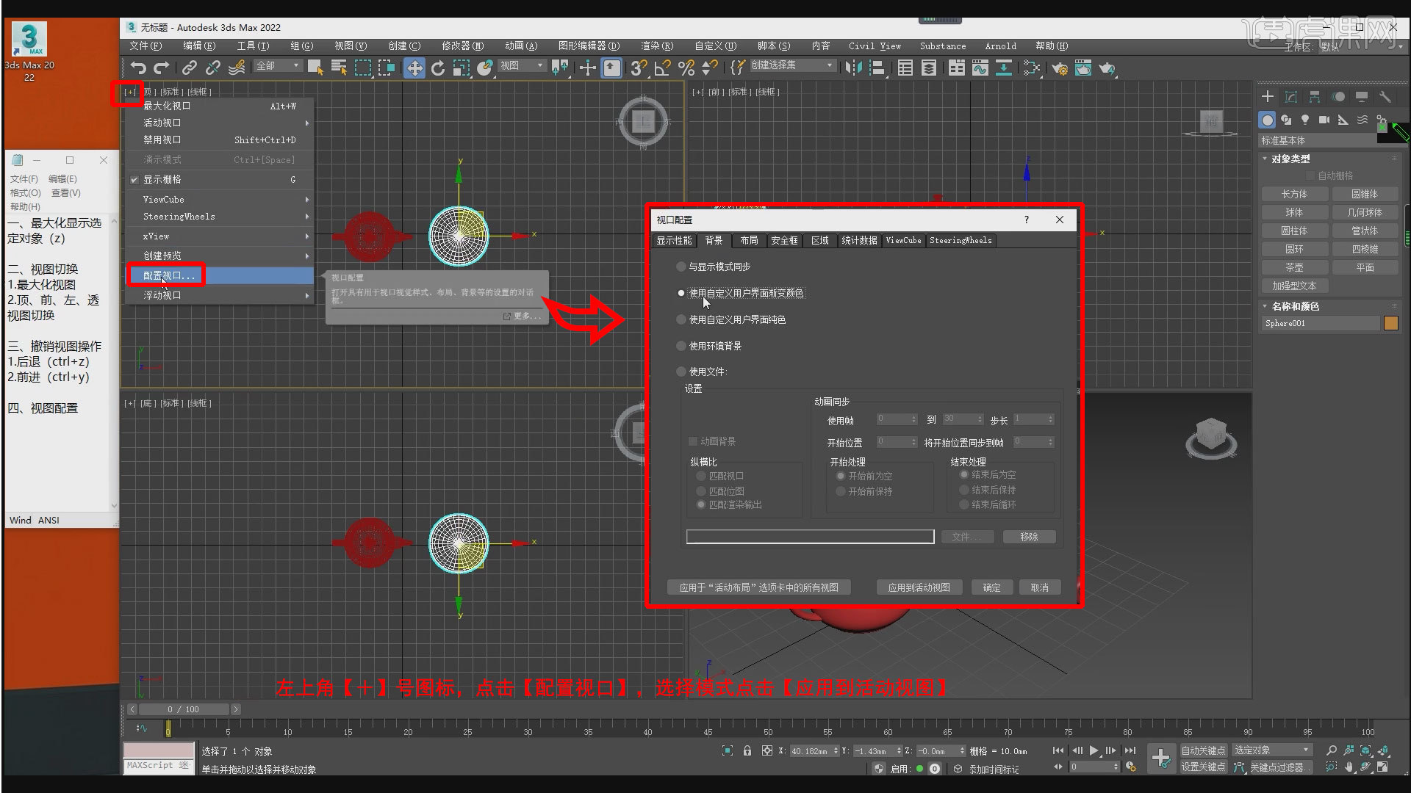The image size is (1411, 793).
Task: Click the 应用到活动视图 button
Action: pyautogui.click(x=919, y=587)
